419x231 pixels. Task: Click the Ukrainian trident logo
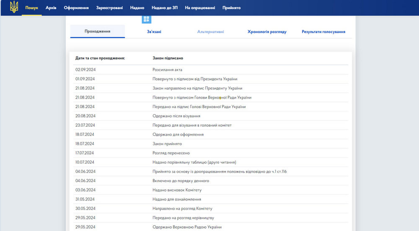click(14, 8)
